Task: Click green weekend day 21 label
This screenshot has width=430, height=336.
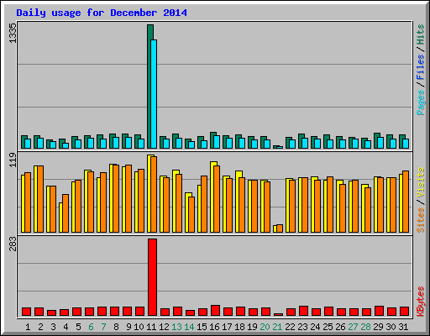Action: [277, 327]
